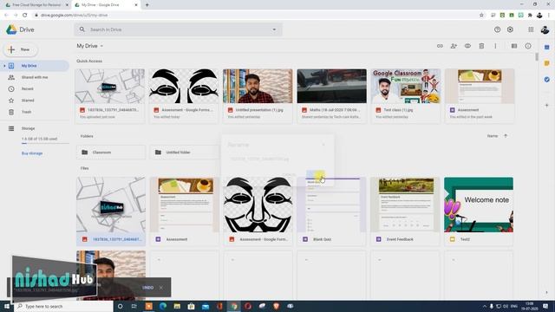Viewport: 555px width, 312px height.
Task: Click the Preview eye icon
Action: point(467,46)
